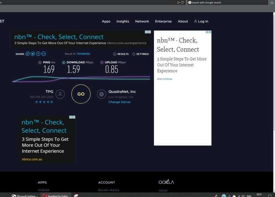Open the Network menu item

pos(142,22)
